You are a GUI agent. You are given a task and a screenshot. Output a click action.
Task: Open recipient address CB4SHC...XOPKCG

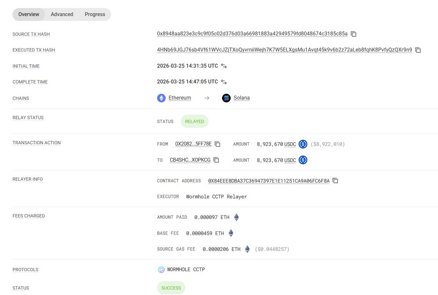(190, 160)
